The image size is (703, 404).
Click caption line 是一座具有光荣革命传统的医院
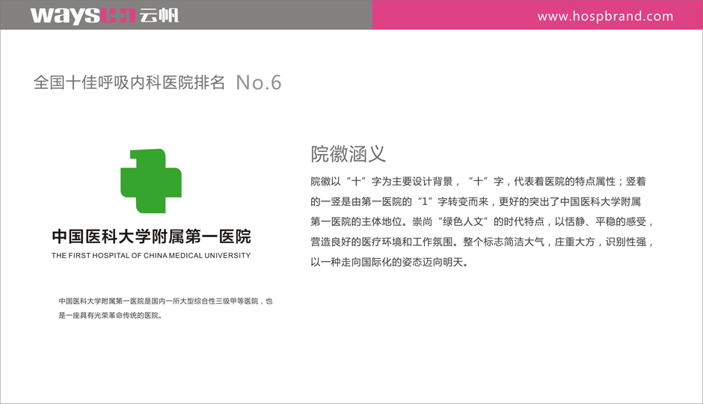[x=110, y=315]
